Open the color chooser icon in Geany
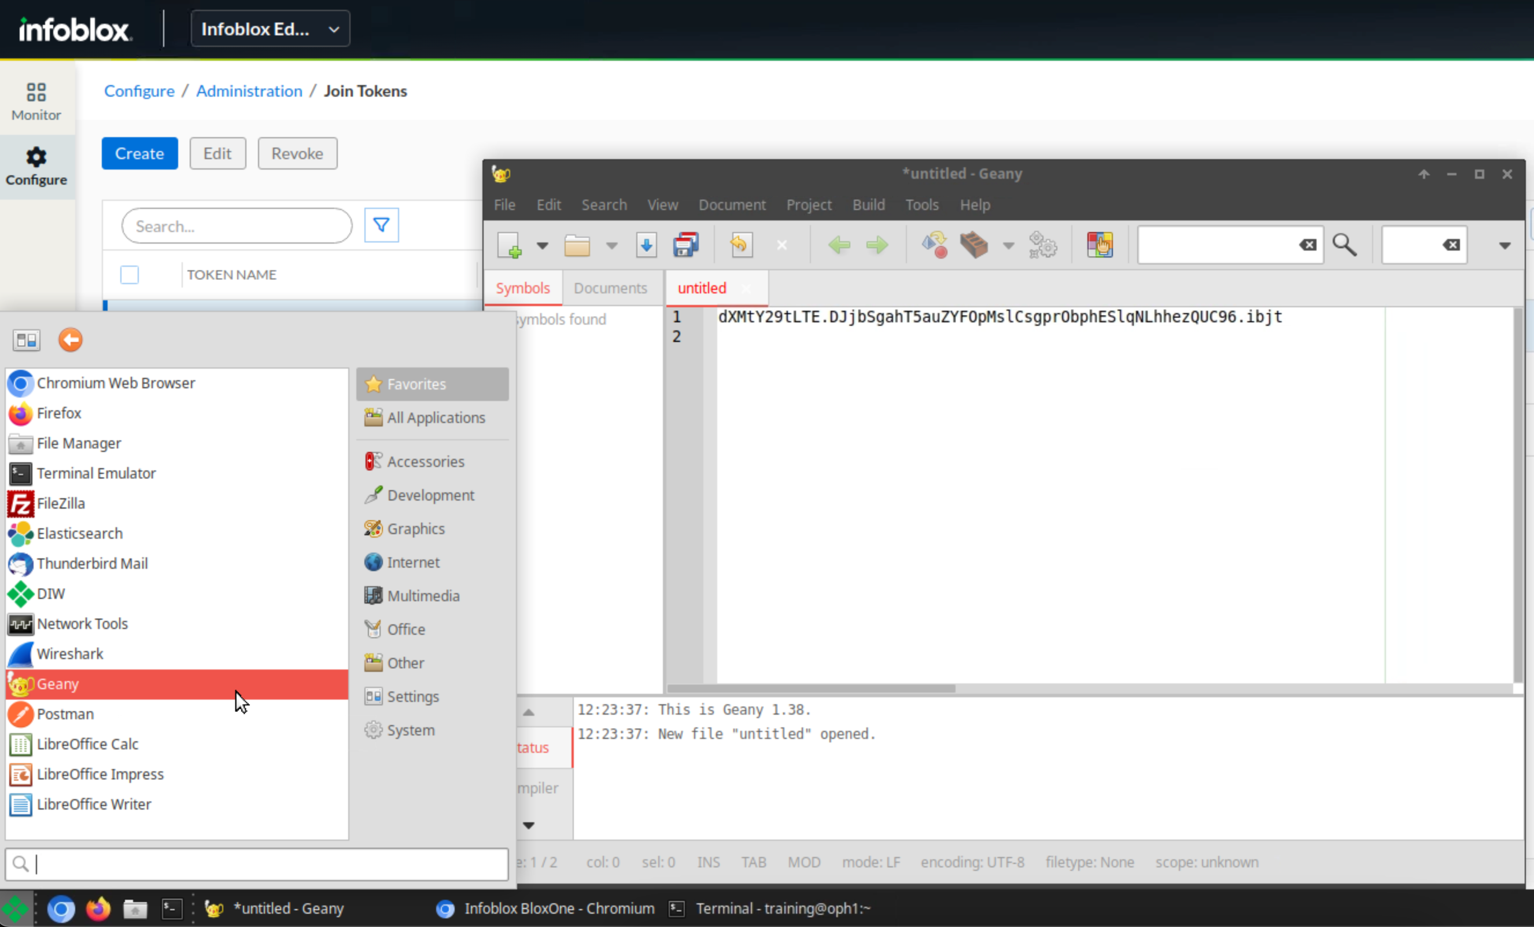 point(1100,245)
